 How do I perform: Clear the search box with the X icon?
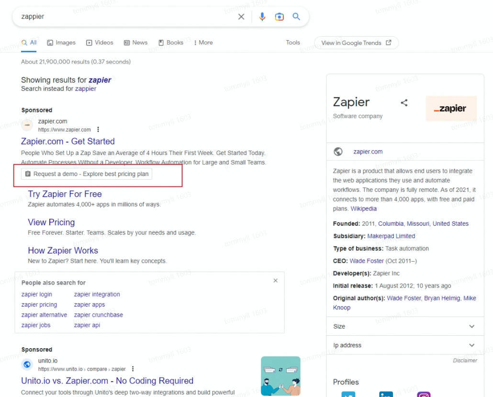pyautogui.click(x=241, y=17)
